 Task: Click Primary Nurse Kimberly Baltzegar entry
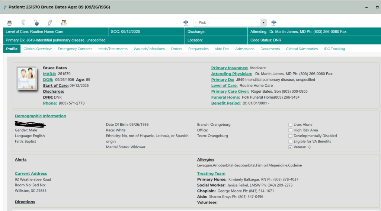point(247,179)
